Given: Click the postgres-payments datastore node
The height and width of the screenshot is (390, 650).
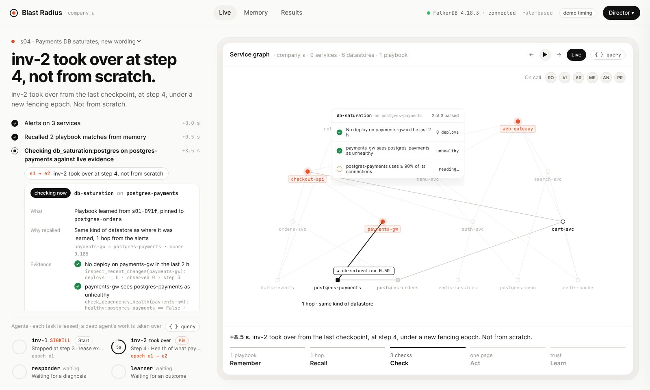Looking at the screenshot, I should pos(338,280).
